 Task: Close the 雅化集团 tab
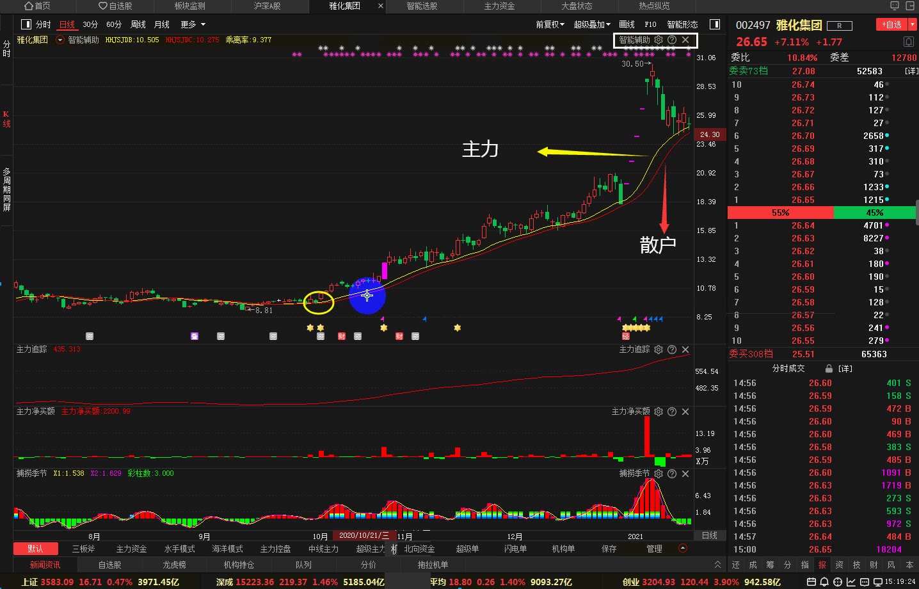[x=381, y=6]
